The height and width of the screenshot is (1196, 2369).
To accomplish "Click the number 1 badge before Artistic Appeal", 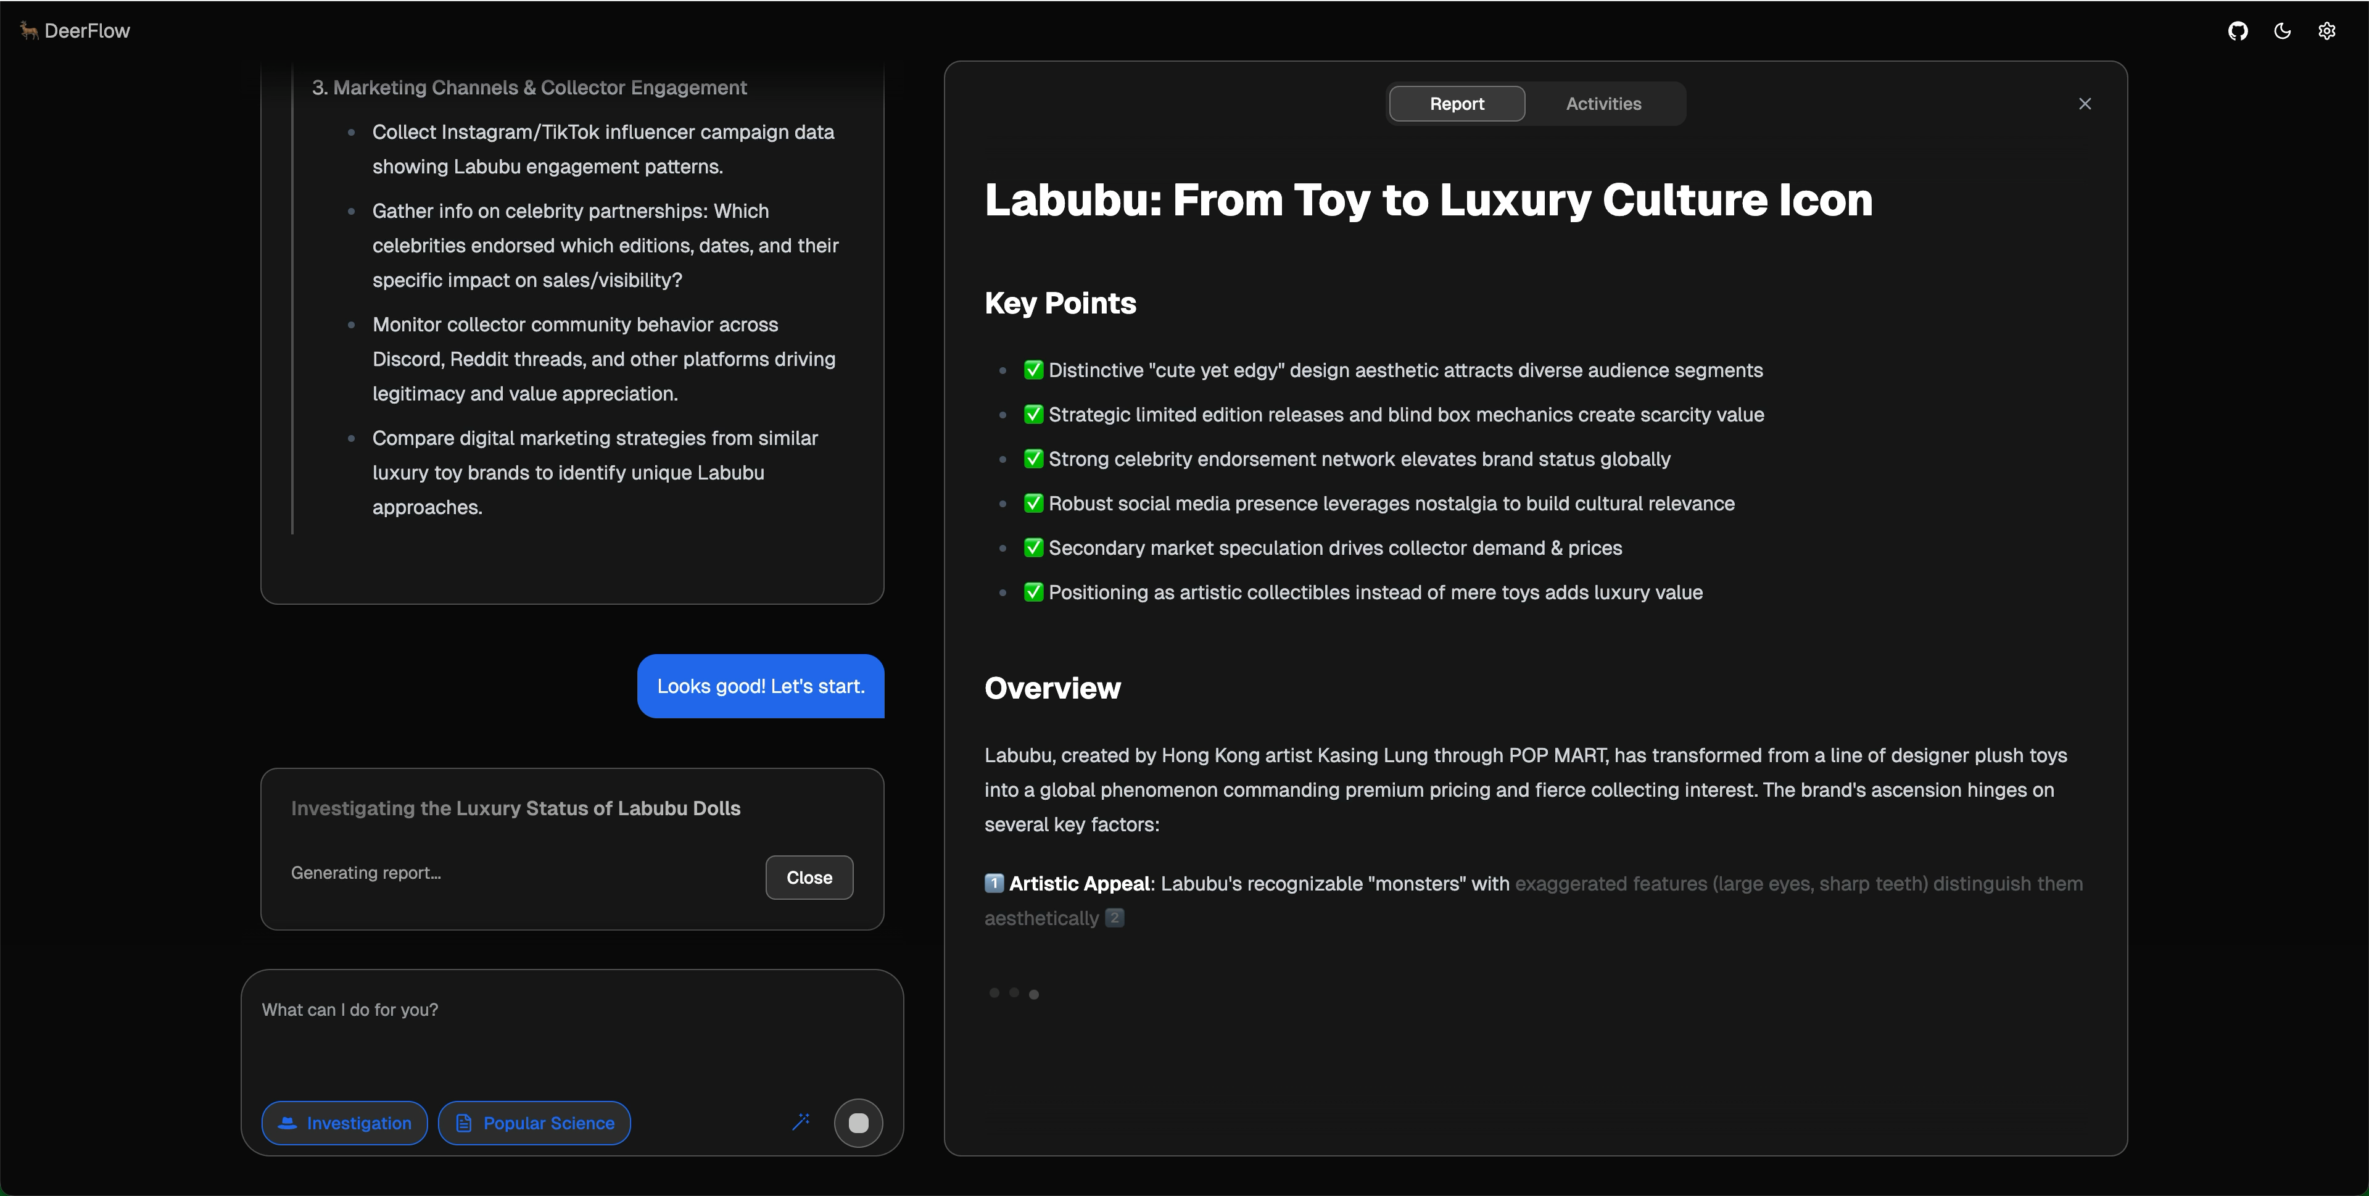I will point(994,883).
